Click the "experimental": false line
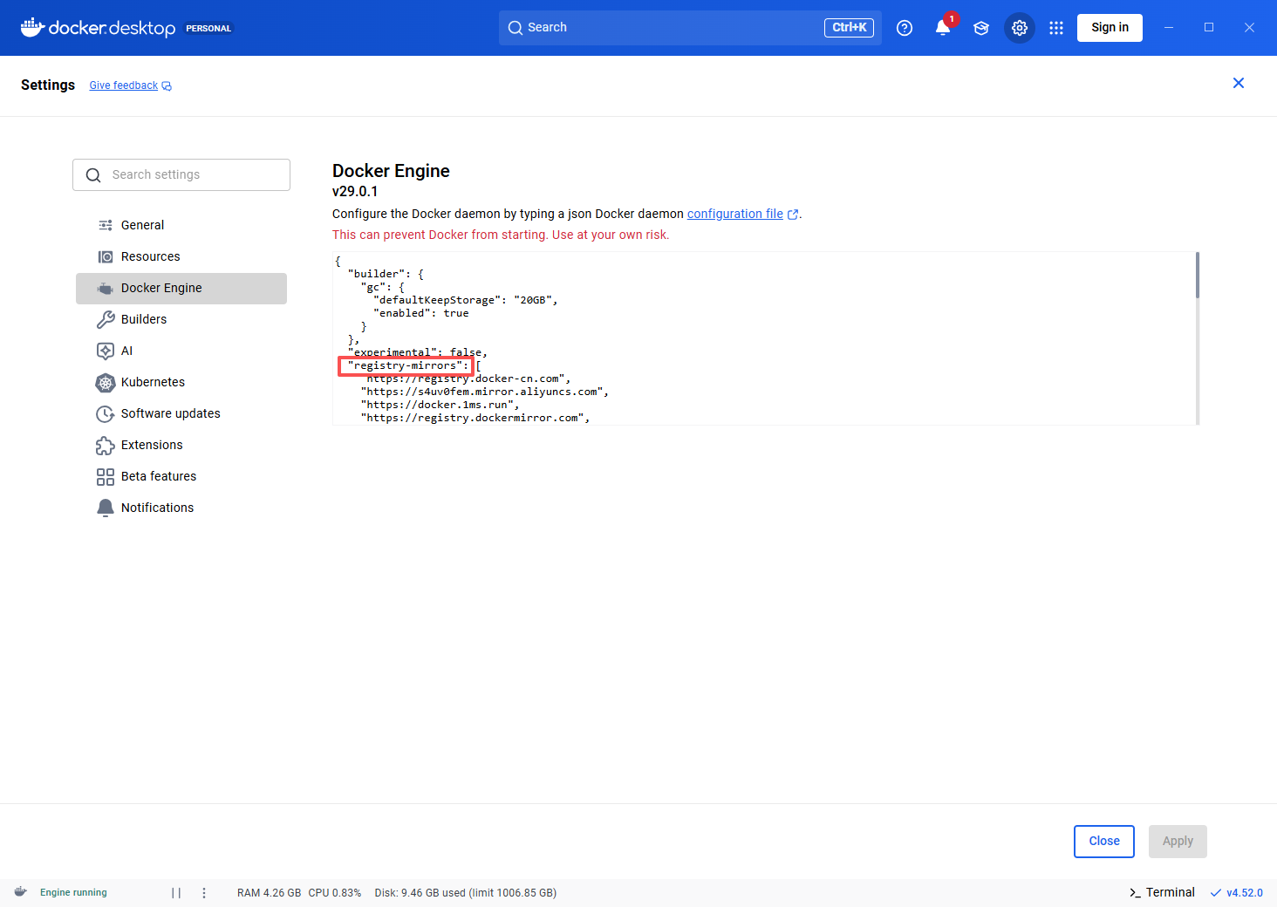Screen dimensions: 1277x907 pyautogui.click(x=418, y=352)
